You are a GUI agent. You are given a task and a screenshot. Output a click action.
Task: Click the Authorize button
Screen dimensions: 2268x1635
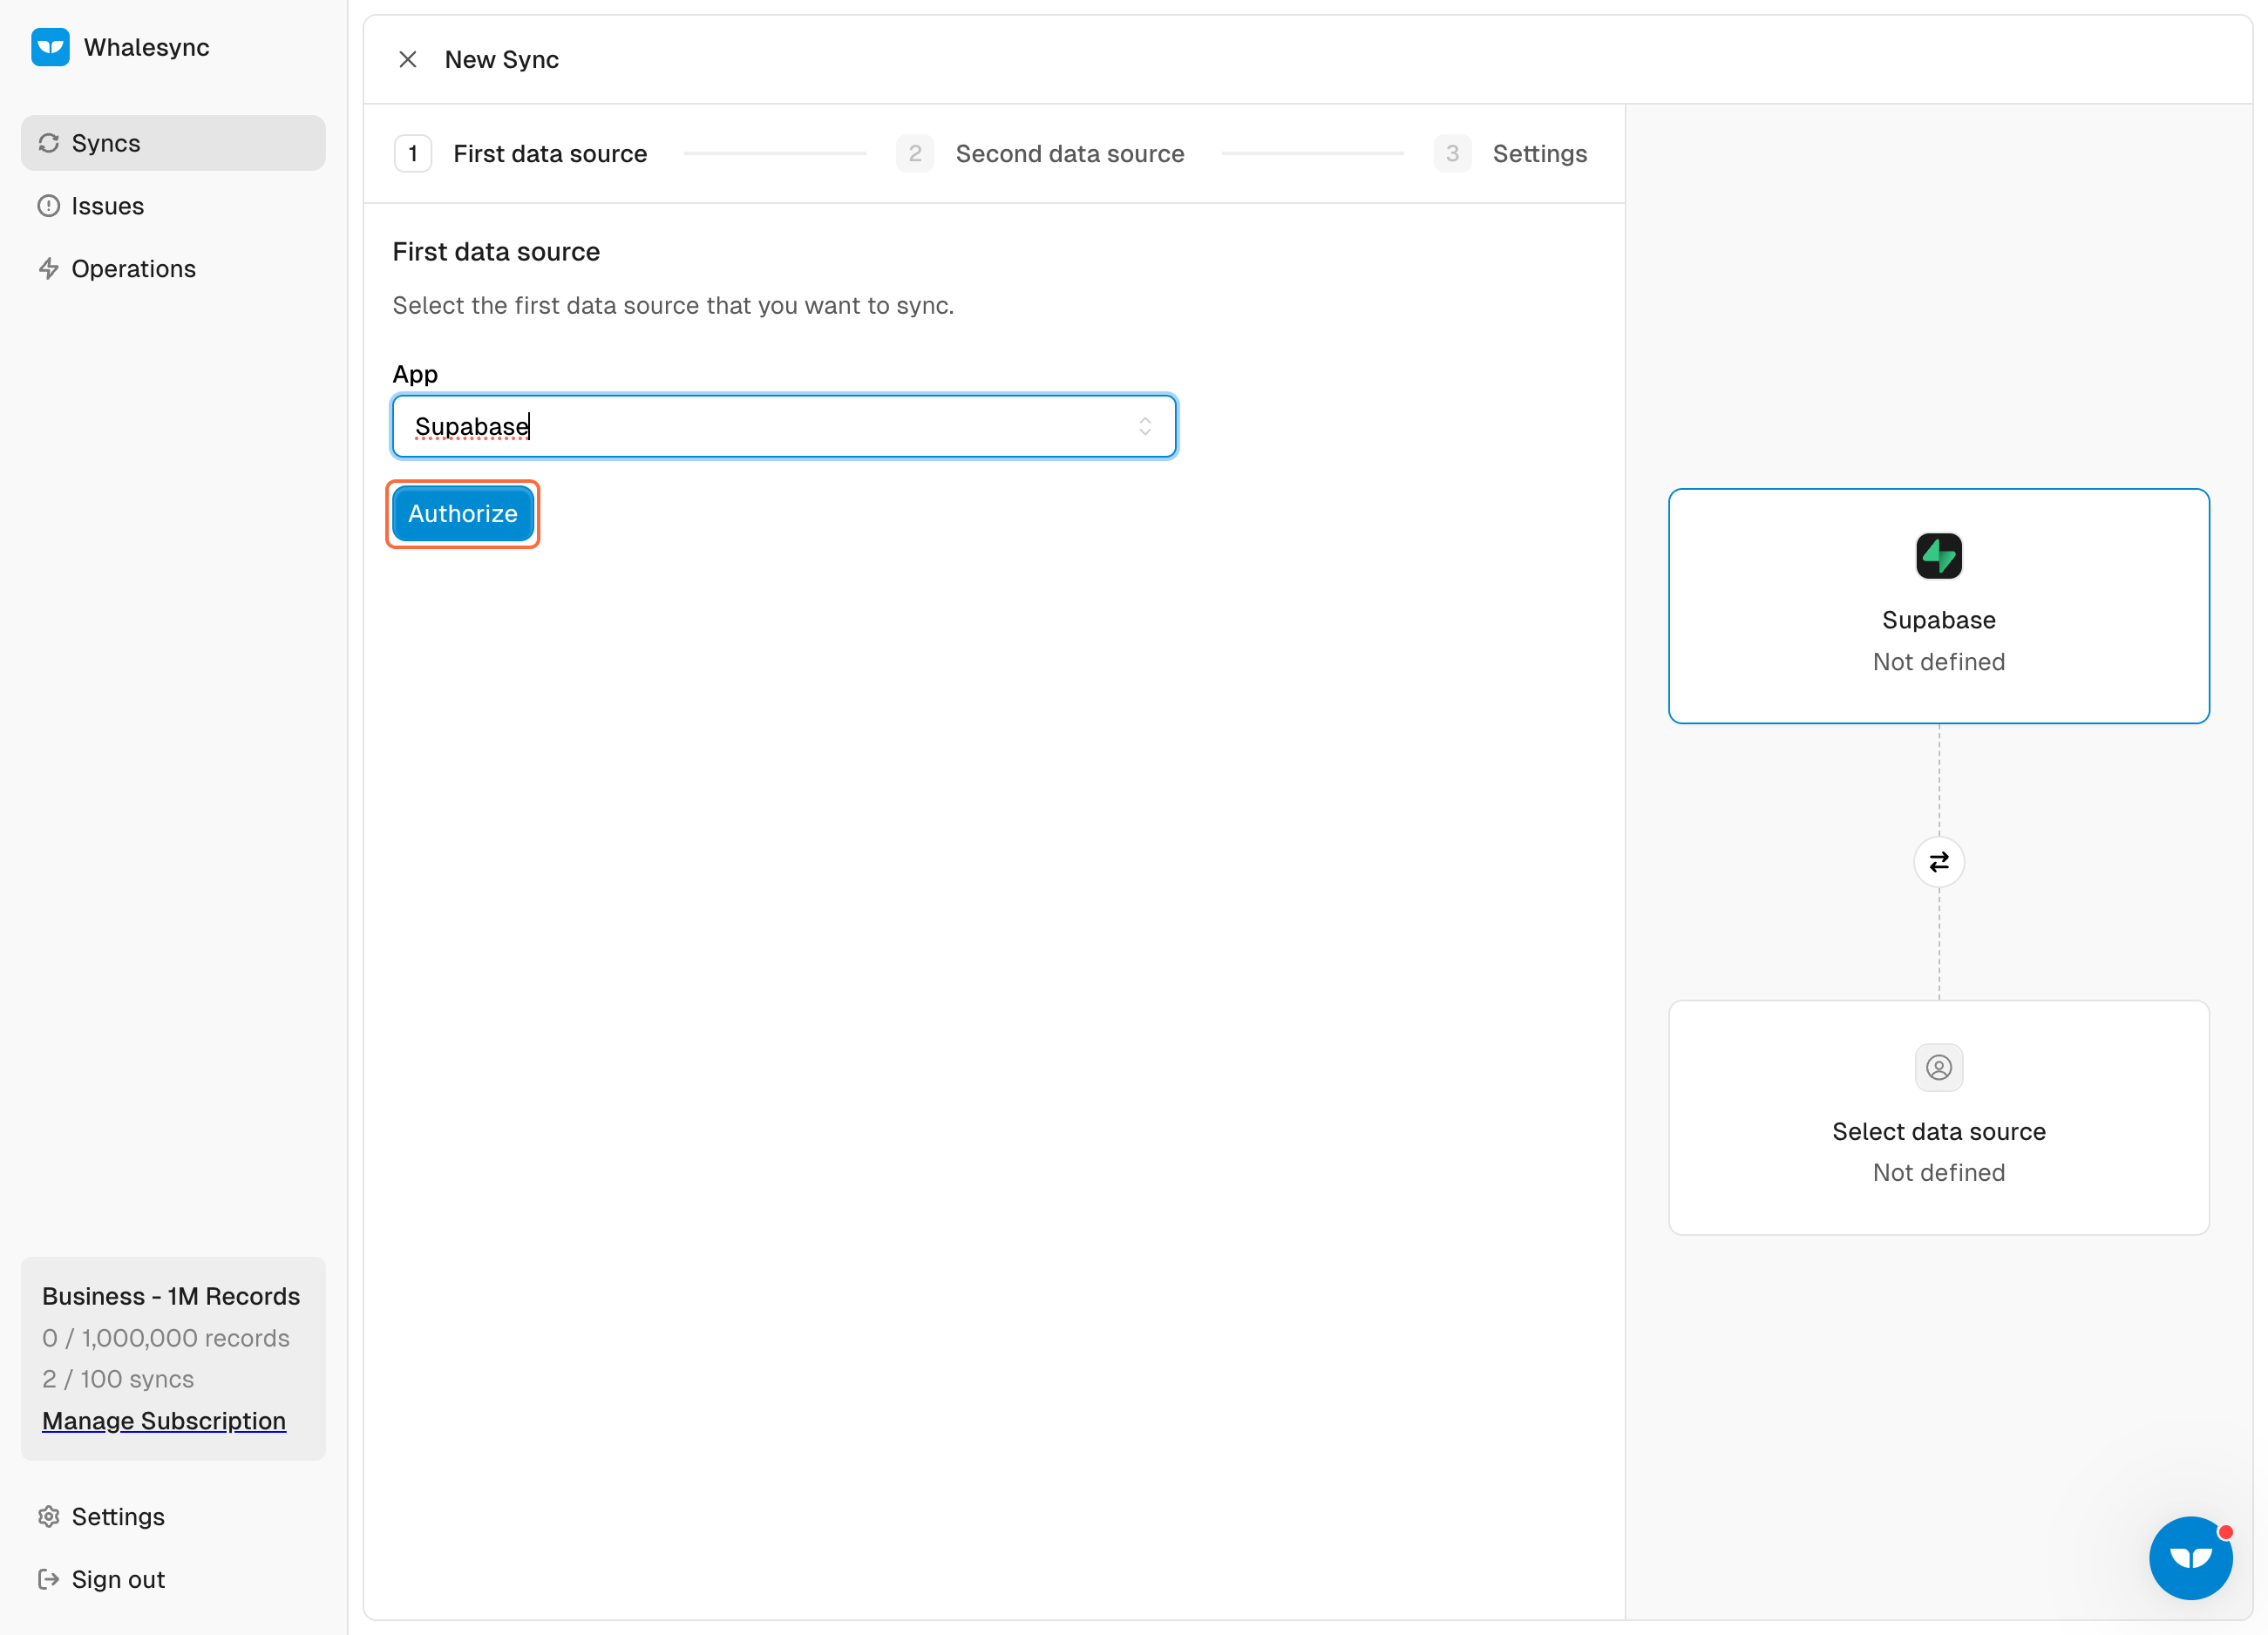coord(463,514)
